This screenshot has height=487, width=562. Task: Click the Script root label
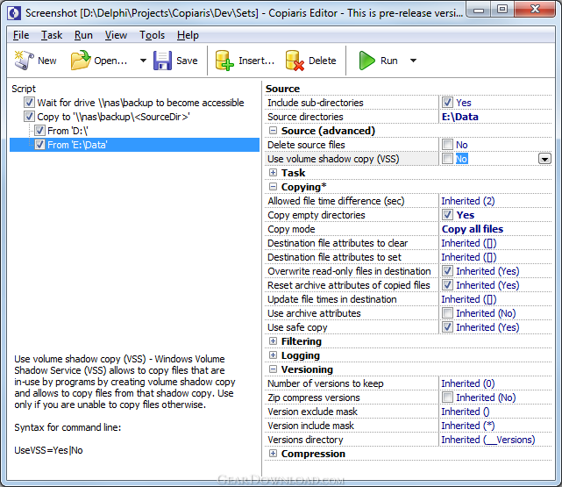coord(24,89)
